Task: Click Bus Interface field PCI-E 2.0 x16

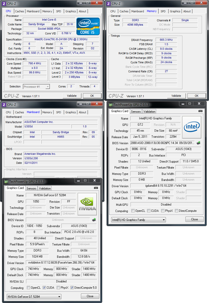Action: pos(79,232)
